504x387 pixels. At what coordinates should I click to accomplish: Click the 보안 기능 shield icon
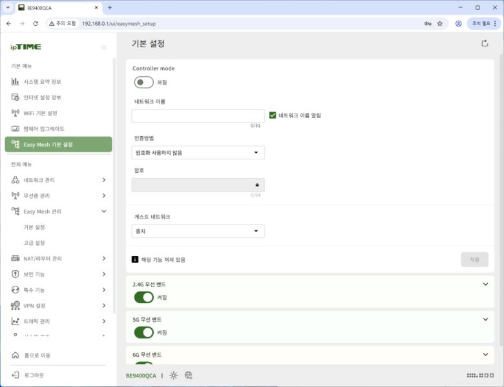[x=15, y=274]
